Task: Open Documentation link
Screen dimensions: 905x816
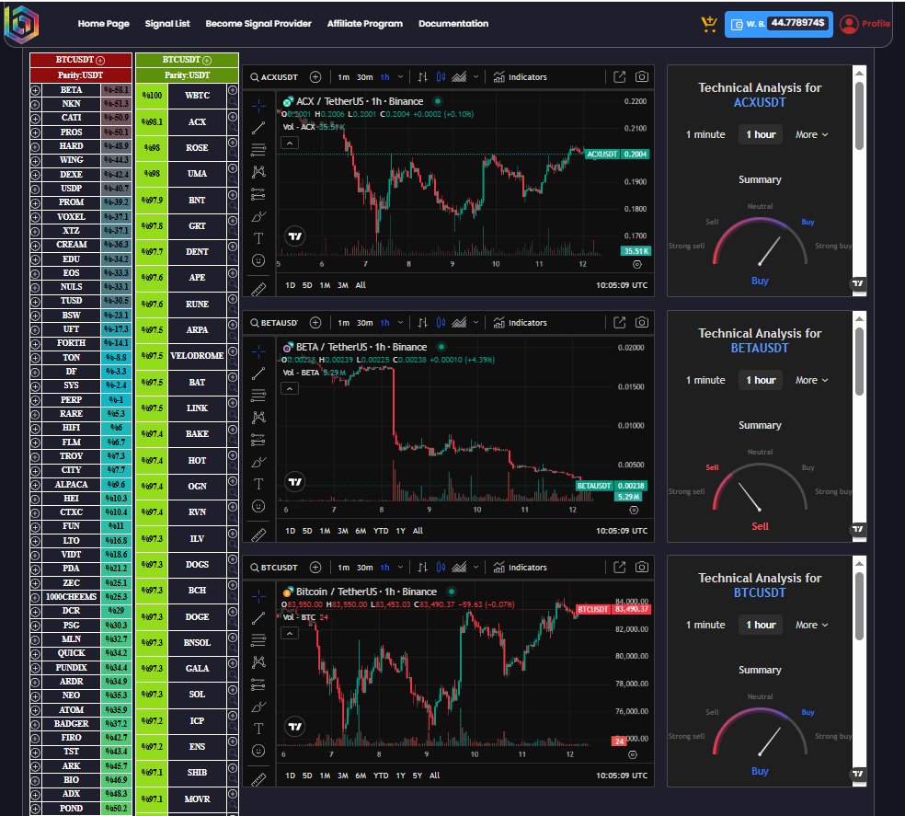Action: point(453,24)
